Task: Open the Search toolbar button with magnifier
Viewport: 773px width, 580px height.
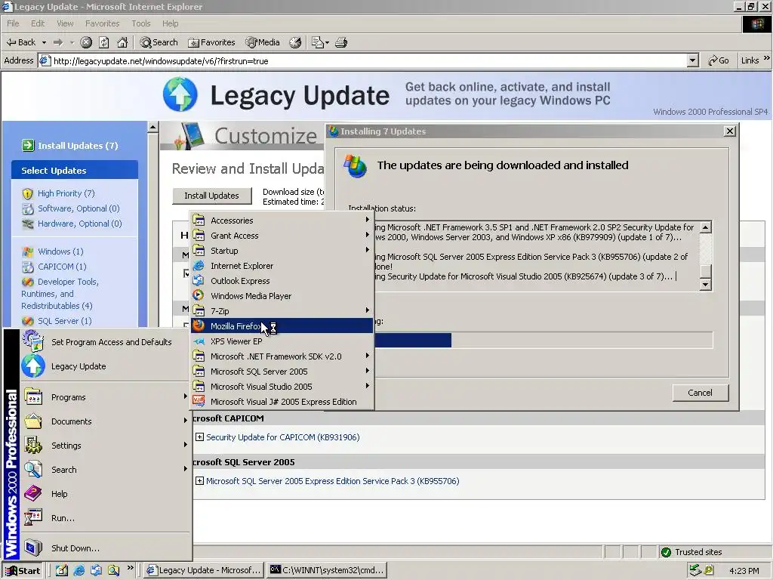Action: click(159, 42)
